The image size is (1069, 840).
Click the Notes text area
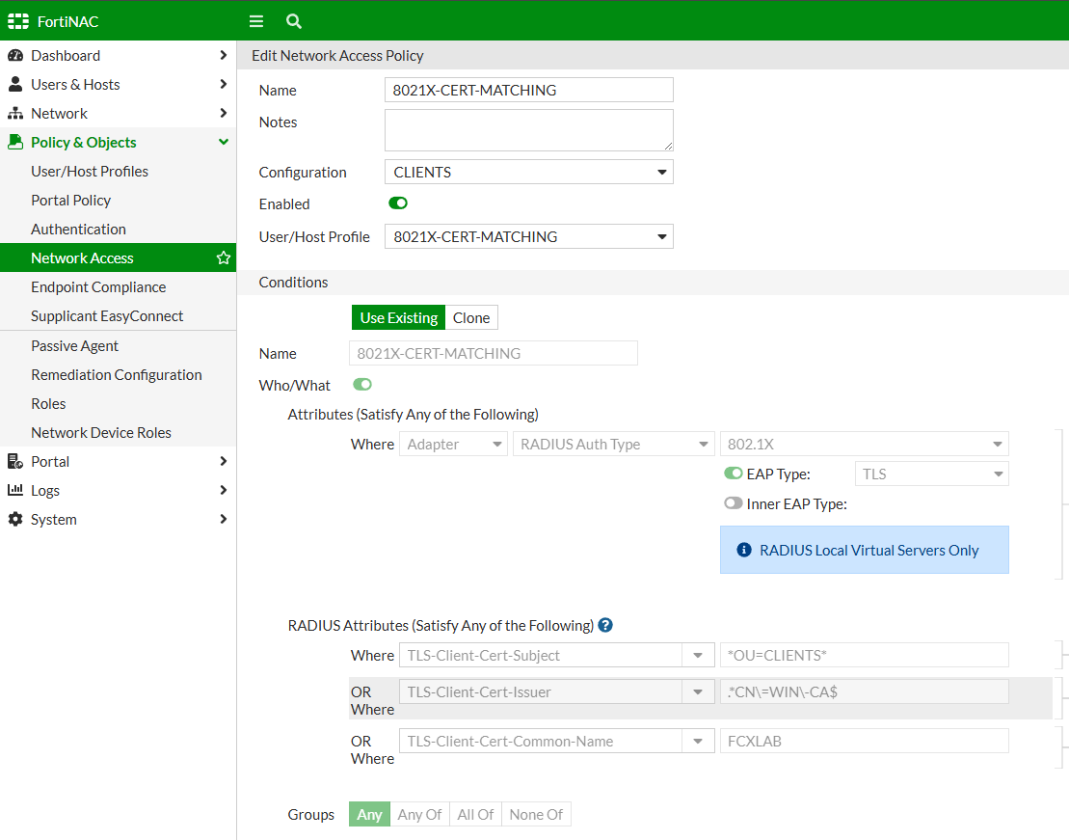coord(529,130)
